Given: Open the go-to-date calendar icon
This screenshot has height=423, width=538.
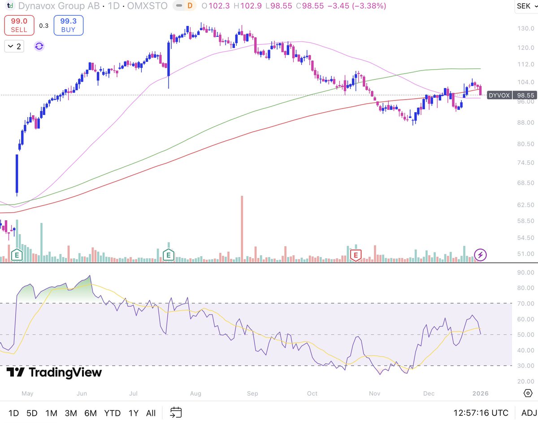Looking at the screenshot, I should tap(176, 413).
